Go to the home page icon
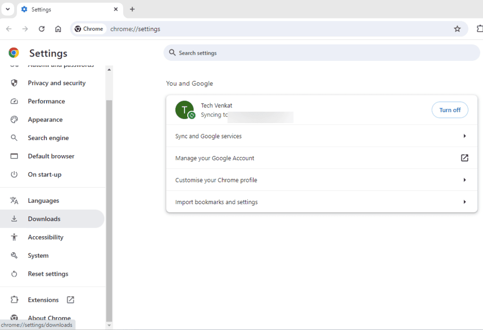 [58, 29]
